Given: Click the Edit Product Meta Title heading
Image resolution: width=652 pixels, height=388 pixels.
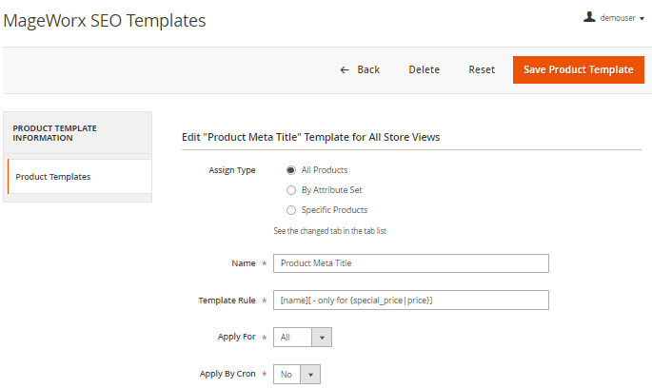Looking at the screenshot, I should coord(310,137).
